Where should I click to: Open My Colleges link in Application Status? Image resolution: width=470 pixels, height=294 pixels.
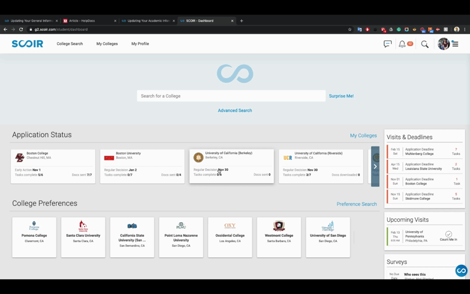click(x=363, y=135)
